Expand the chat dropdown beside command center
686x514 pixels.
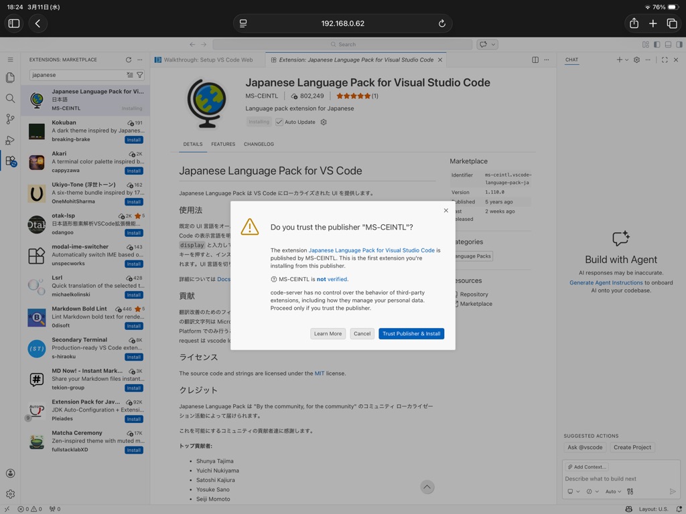point(494,44)
